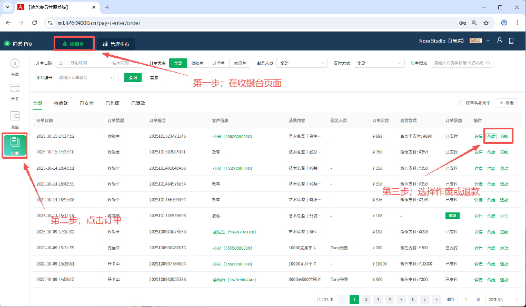Viewport: 526px width, 307px height.
Task: Go to page 7 in pagination
Action: (425, 299)
